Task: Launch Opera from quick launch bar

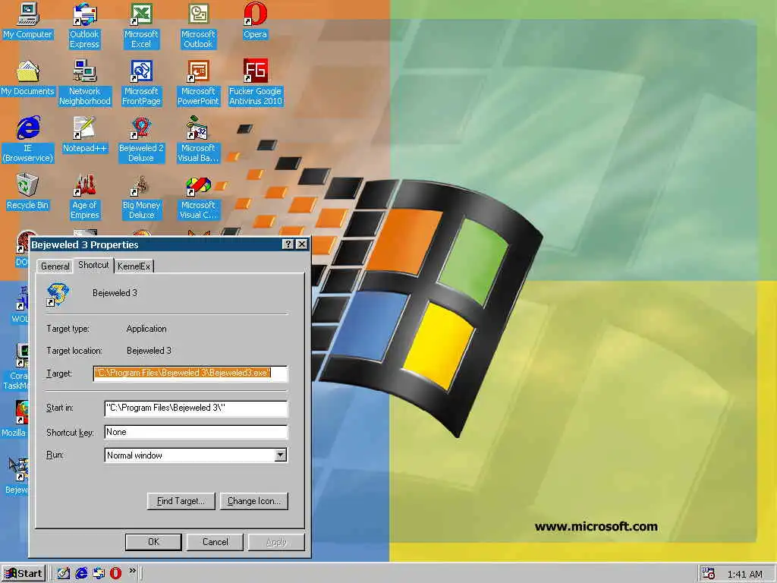Action: pyautogui.click(x=115, y=574)
